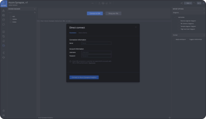The image size is (206, 119).
Task: Click Connect to Azure Synapse Analytics button
Action: pos(84,77)
